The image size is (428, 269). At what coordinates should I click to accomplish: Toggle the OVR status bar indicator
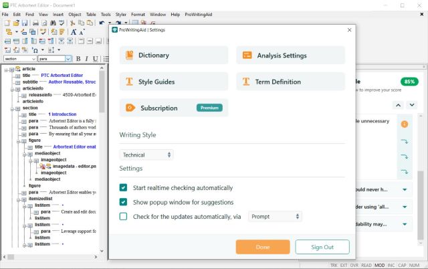(354, 265)
